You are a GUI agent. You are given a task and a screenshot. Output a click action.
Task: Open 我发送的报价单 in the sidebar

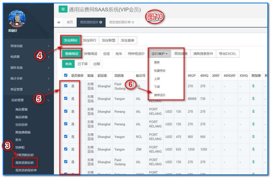click(26, 170)
